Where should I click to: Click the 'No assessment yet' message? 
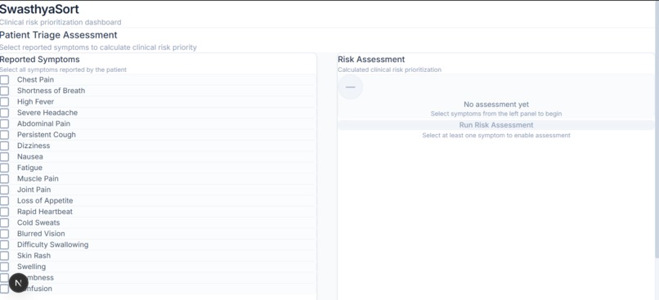(x=496, y=105)
